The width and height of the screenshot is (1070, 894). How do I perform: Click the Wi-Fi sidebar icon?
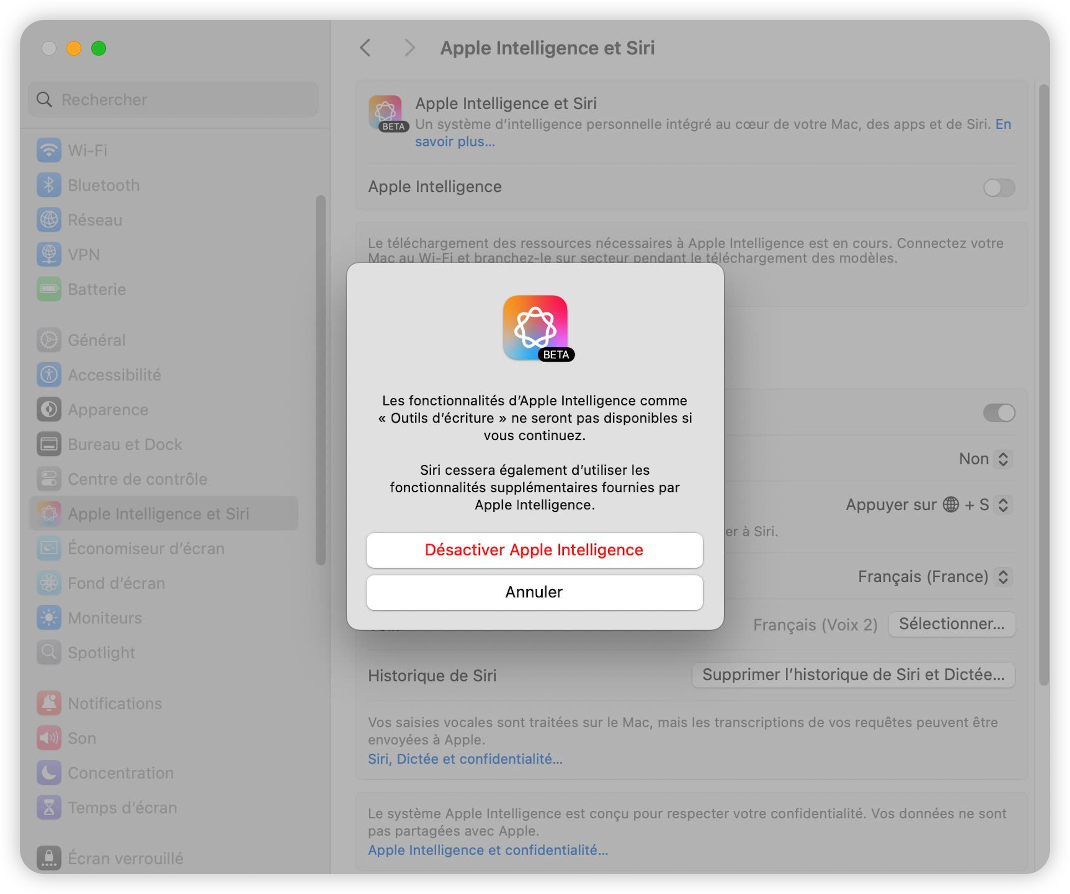pyautogui.click(x=49, y=150)
